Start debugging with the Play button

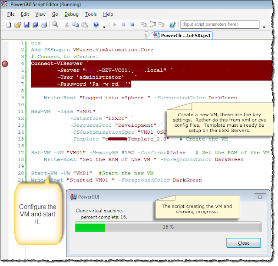coord(115,24)
